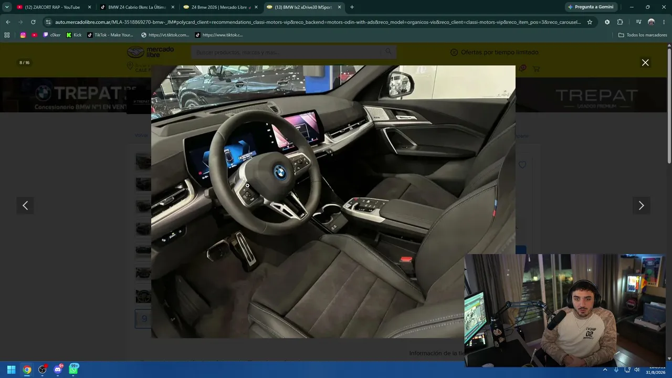Close the ZARCORT RAP - YouTube tab
This screenshot has width=672, height=378.
coord(89,7)
